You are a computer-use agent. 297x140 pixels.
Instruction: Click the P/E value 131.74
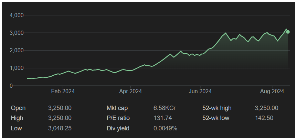click(163, 118)
